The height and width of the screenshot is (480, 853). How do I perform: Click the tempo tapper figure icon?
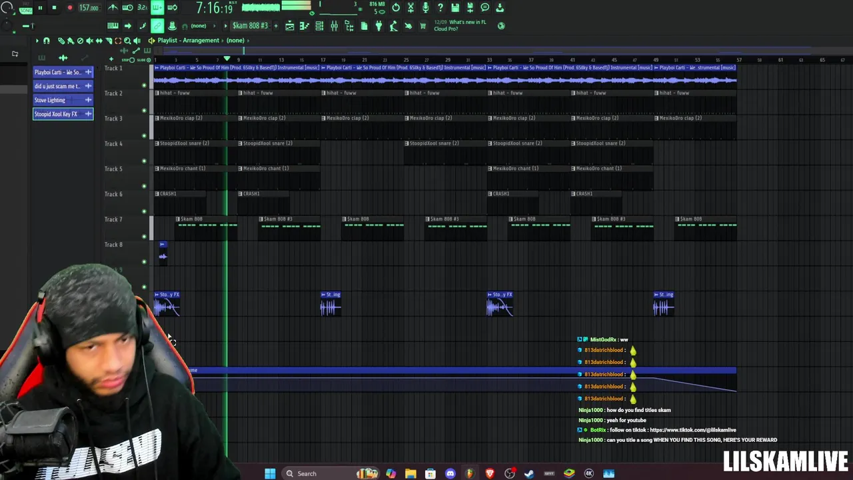click(393, 25)
